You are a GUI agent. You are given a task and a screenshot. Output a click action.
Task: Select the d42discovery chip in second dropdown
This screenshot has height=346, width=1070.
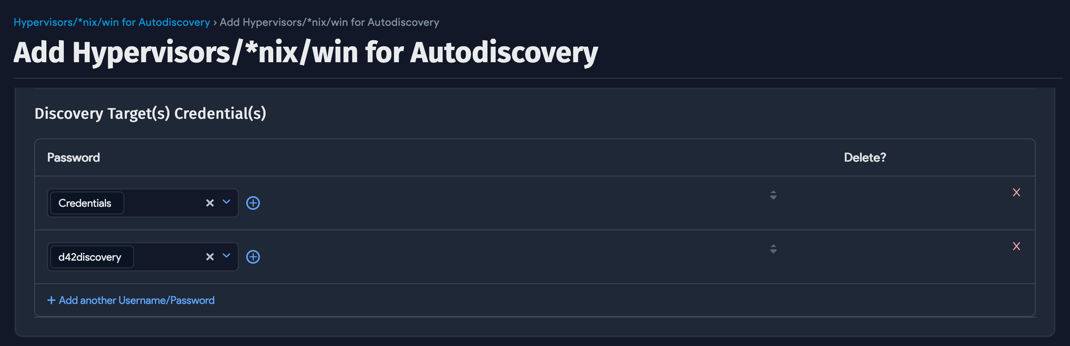tap(90, 257)
